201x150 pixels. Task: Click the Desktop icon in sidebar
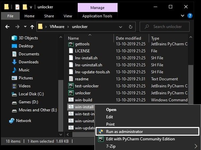pyautogui.click(x=14, y=46)
